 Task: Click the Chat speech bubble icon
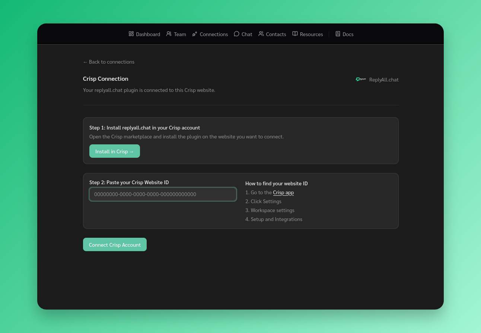237,33
